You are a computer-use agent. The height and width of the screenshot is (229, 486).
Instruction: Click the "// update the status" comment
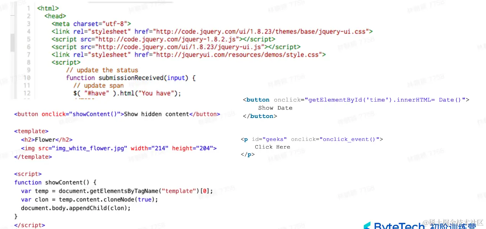pos(102,70)
